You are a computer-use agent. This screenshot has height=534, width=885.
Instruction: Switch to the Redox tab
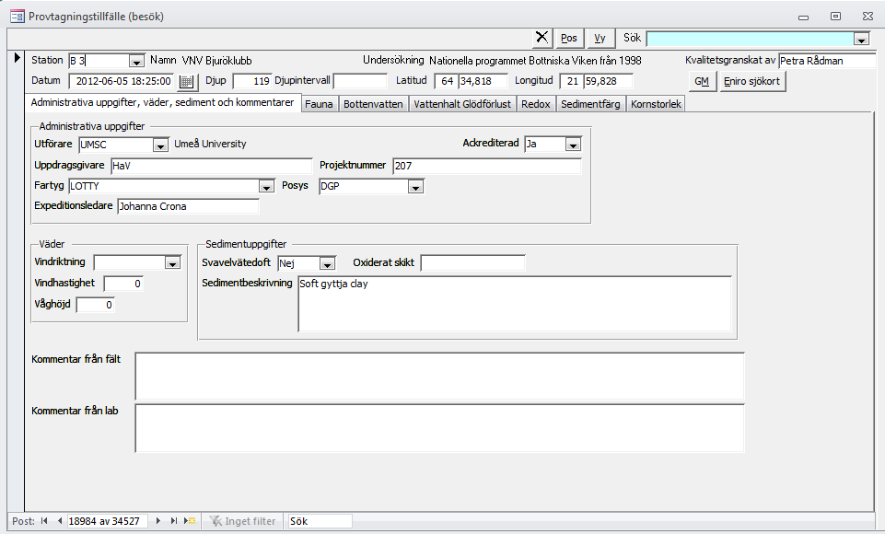[536, 104]
